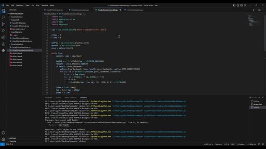Open the Run menu
The width and height of the screenshot is (266, 149).
coord(37,5)
